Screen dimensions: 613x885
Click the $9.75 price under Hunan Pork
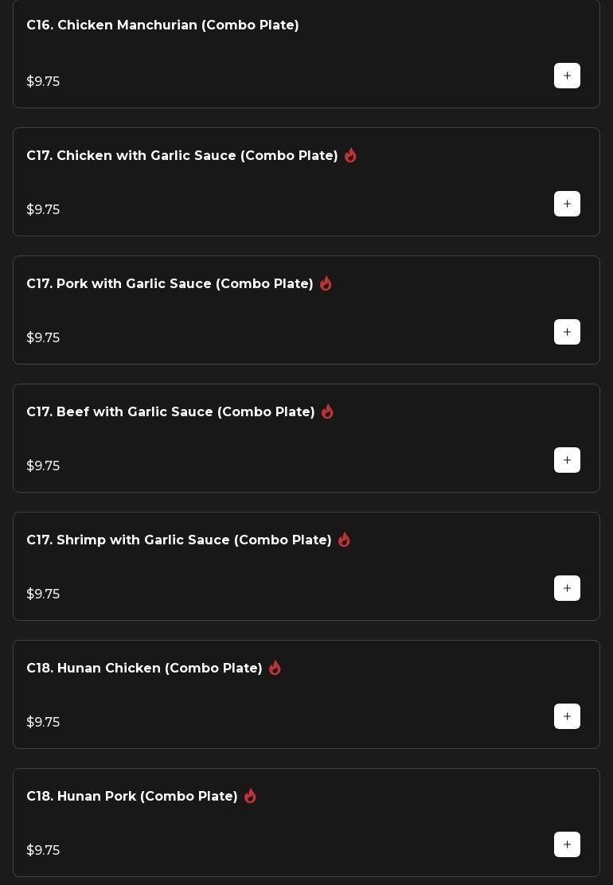[43, 850]
